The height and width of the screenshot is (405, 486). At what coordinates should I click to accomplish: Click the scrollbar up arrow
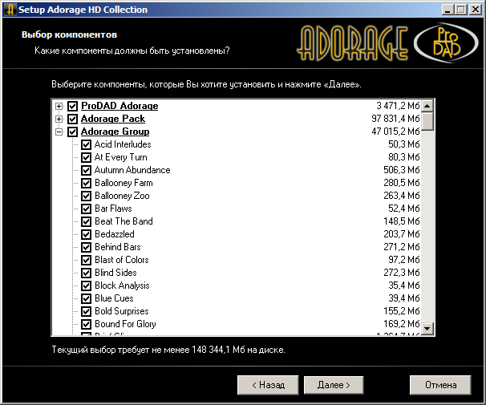427,106
